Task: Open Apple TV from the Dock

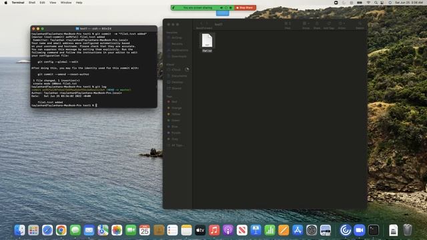Action: (200, 230)
